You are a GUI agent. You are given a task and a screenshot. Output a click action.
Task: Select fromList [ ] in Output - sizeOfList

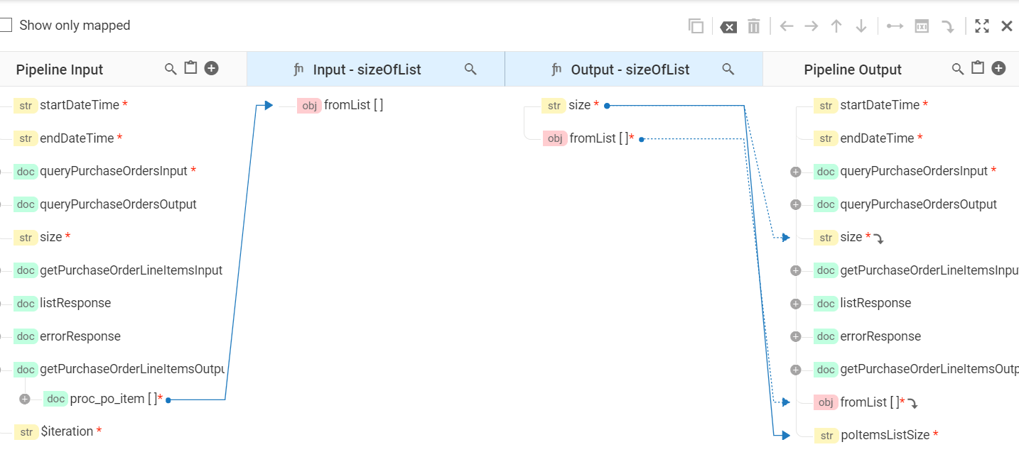point(599,138)
